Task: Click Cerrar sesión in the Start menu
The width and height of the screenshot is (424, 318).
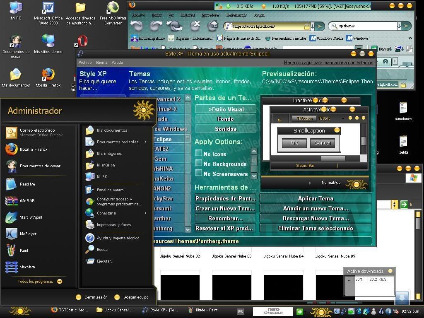Action: tap(92, 297)
